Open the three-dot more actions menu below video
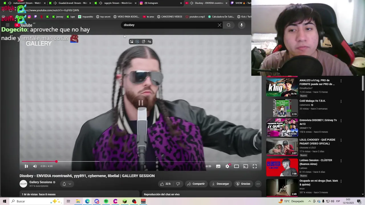 coord(258,184)
